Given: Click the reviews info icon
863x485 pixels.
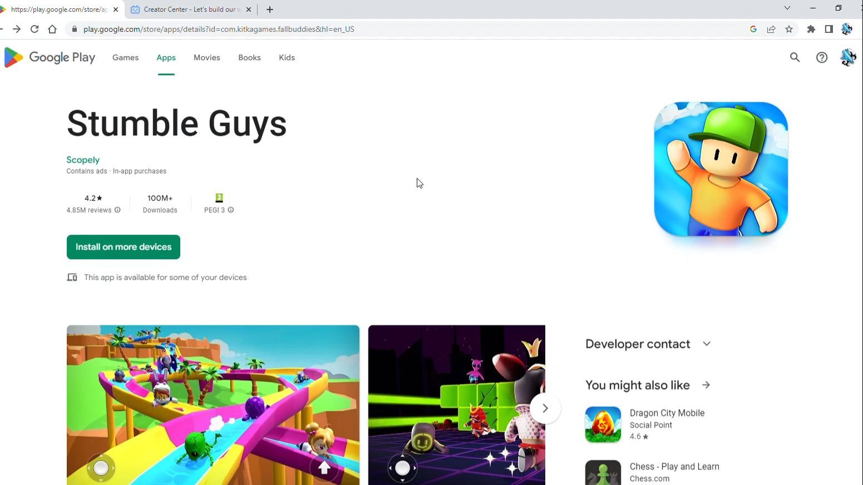Looking at the screenshot, I should coord(117,210).
